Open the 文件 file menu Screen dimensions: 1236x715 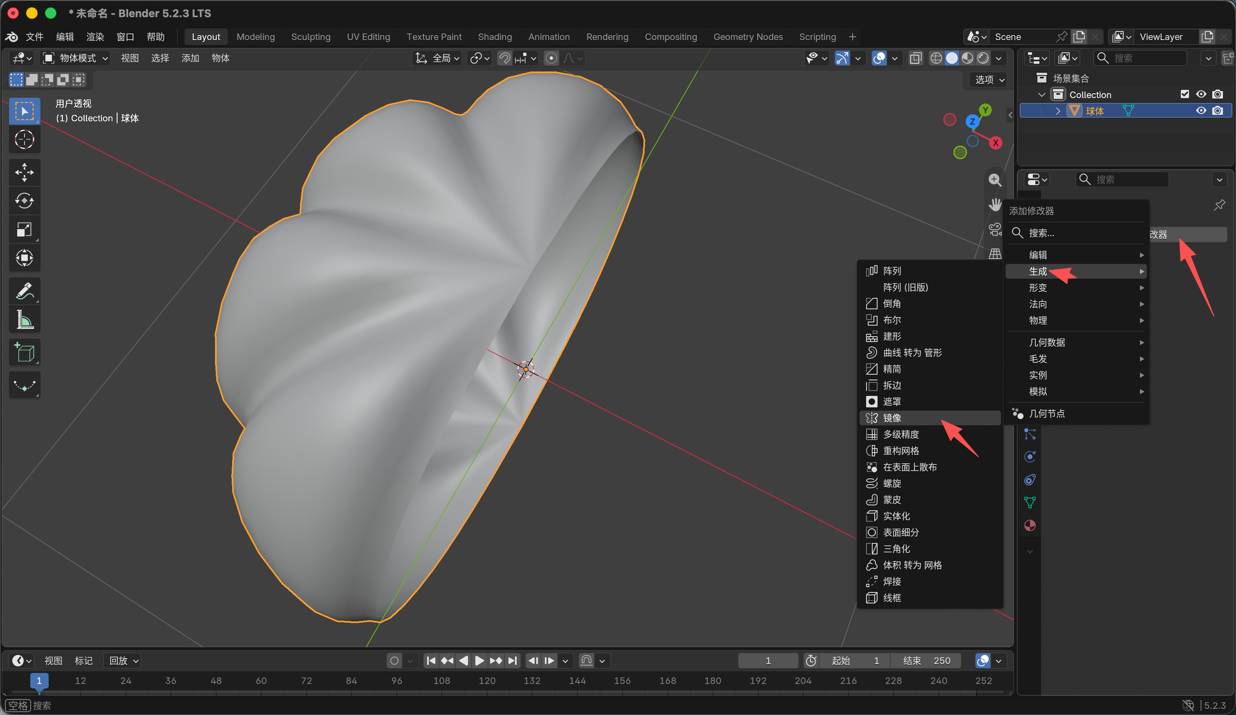(34, 37)
